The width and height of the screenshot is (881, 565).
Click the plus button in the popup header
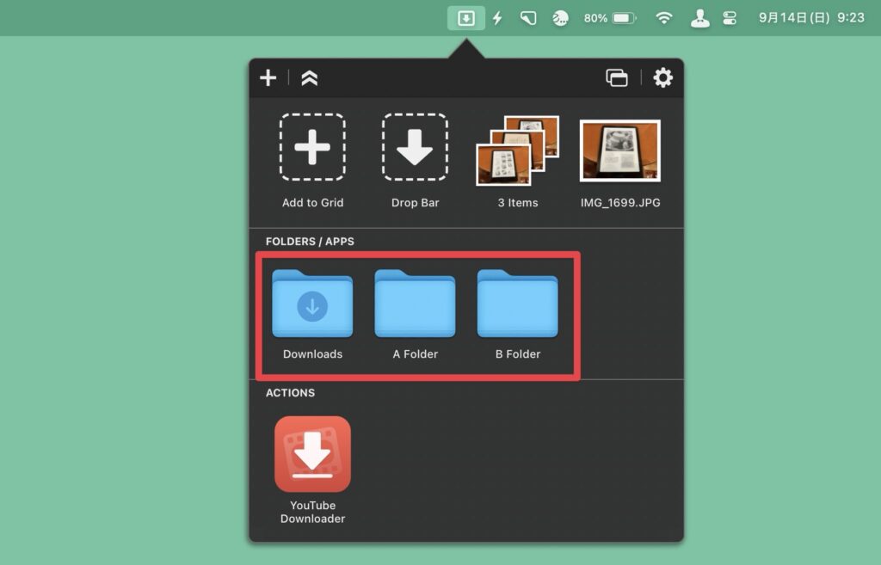pos(268,78)
